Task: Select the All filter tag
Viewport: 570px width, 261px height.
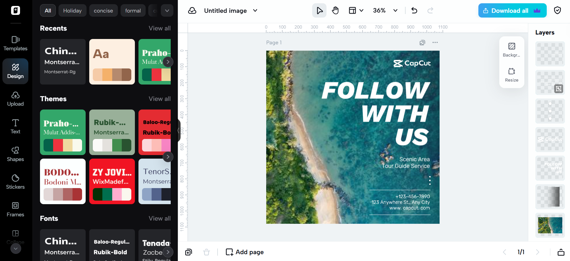Action: pyautogui.click(x=48, y=11)
